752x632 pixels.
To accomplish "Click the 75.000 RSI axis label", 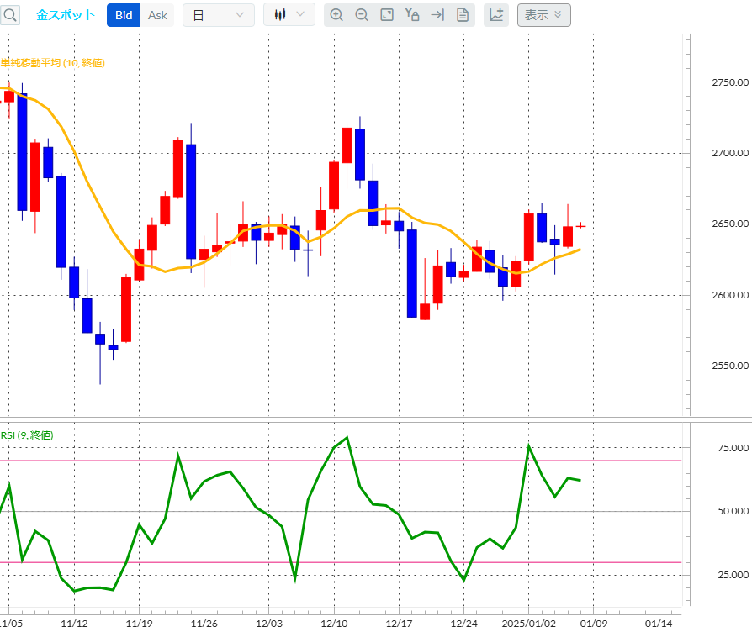I will tap(733, 448).
